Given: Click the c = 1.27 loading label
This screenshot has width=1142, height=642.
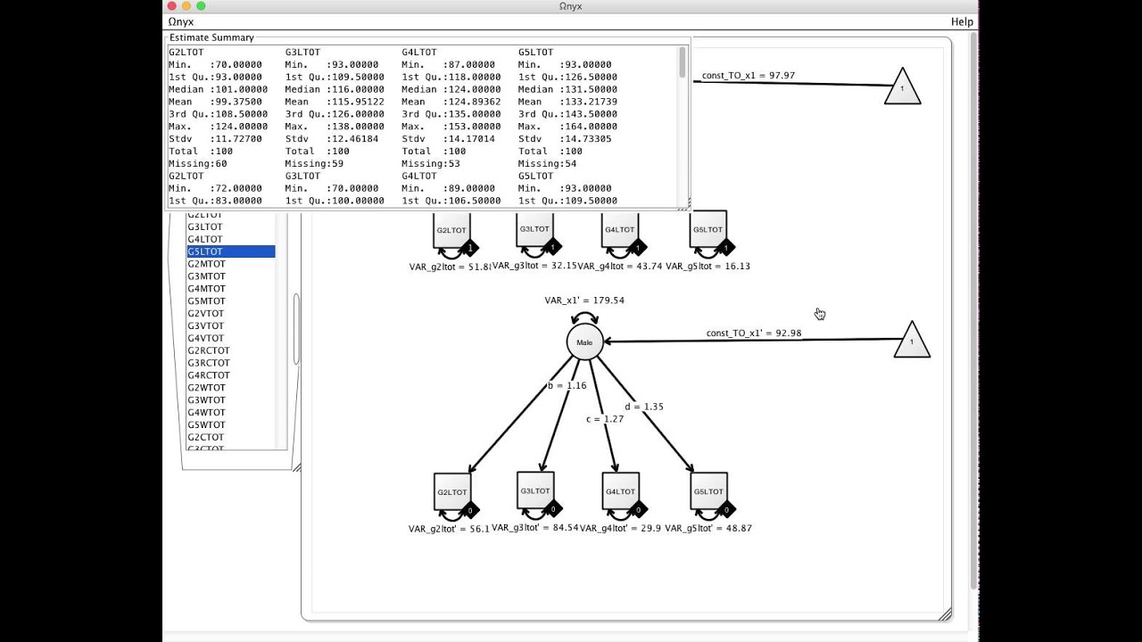Looking at the screenshot, I should pyautogui.click(x=605, y=419).
